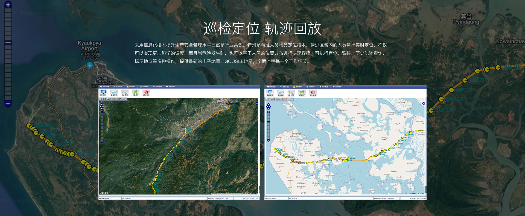Viewport: 525px width, 216px height.
Task: Click 实时监控 monitor icon in right window
Action: [270, 92]
